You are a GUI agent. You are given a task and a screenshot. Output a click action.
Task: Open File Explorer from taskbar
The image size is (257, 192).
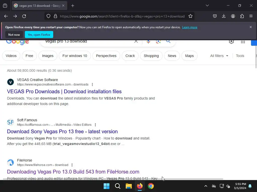[x=129, y=186]
